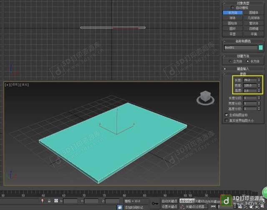Click the 长方体 object type button
The image size is (267, 210).
[233, 13]
